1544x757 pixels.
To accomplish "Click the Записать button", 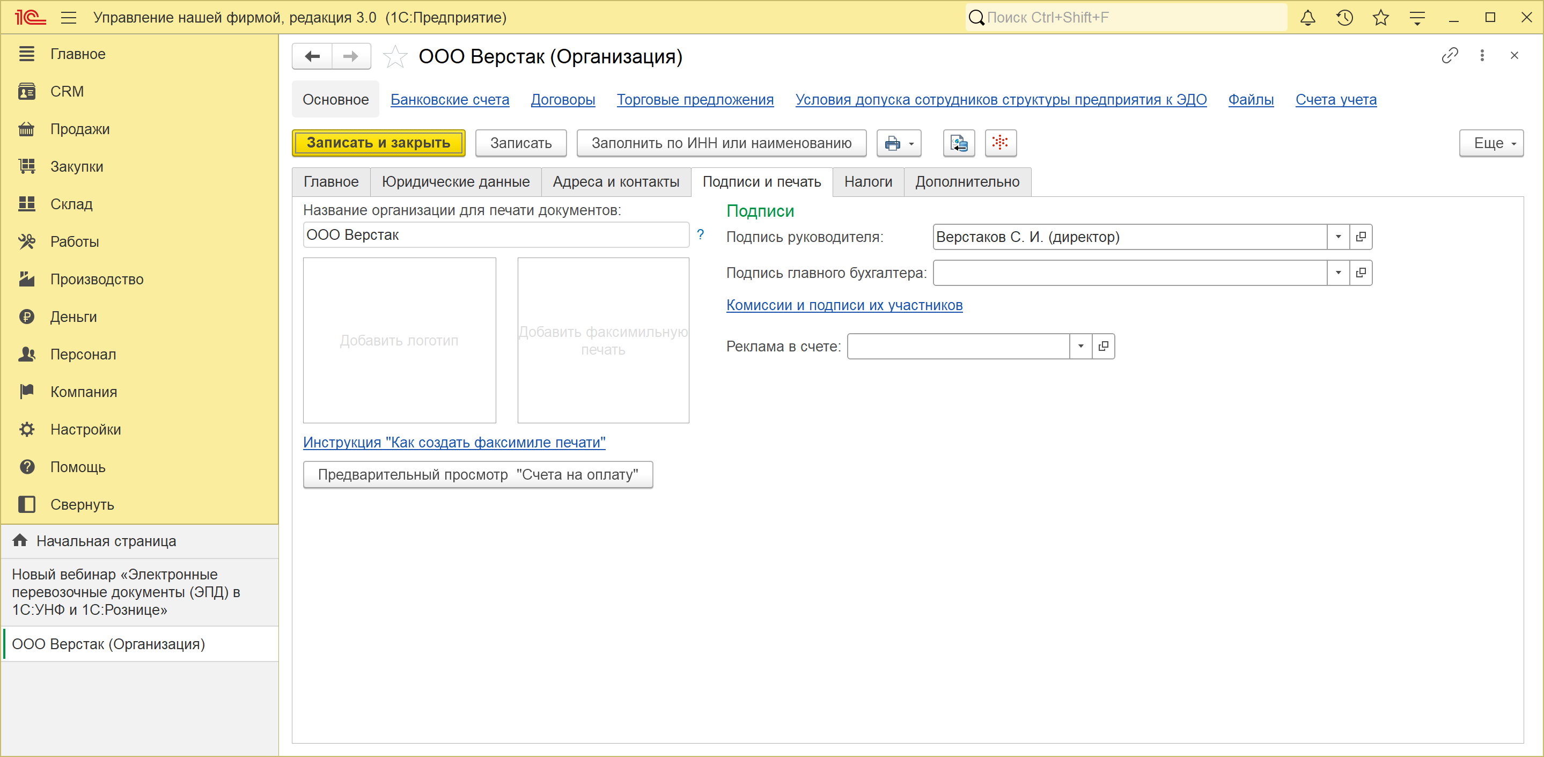I will pyautogui.click(x=521, y=143).
